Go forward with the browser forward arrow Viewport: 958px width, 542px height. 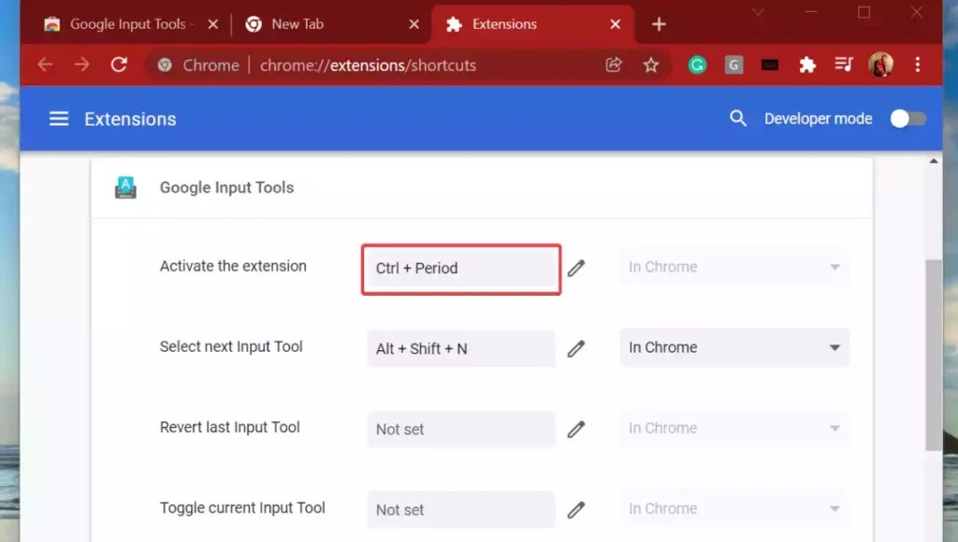[82, 65]
